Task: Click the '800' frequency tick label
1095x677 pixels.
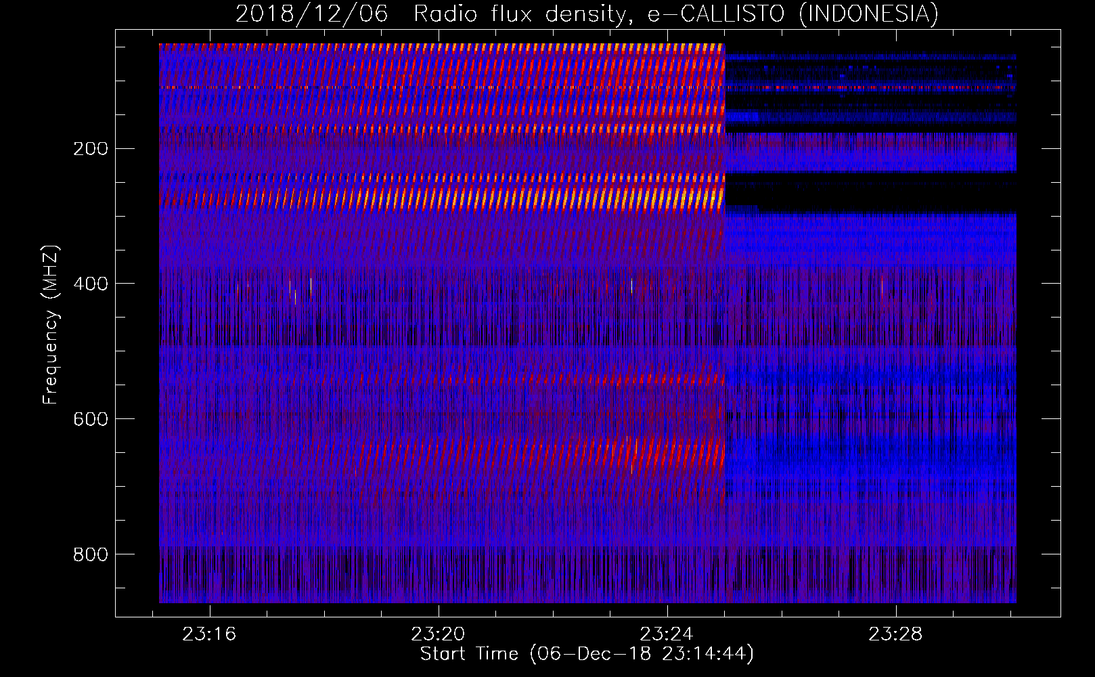Action: click(91, 554)
